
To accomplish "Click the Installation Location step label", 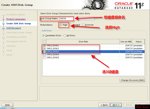I will tap(17, 37).
